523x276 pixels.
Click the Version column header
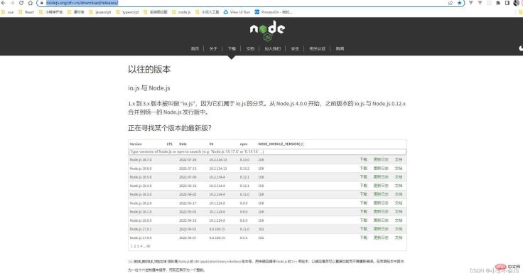tap(136, 144)
